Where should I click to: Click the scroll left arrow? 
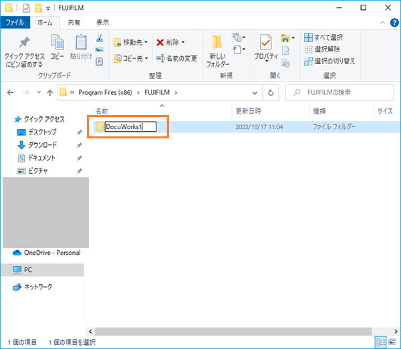[90, 332]
